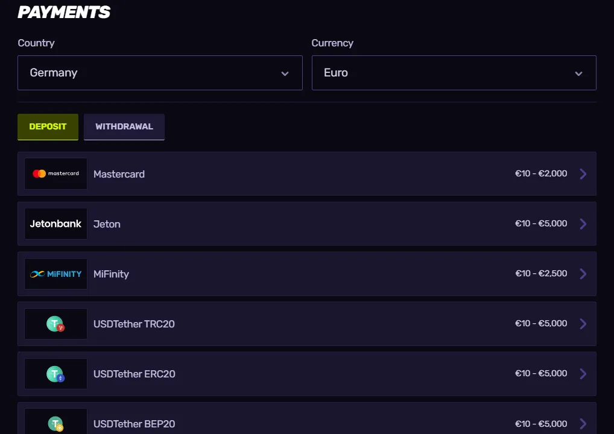Select the Jetonbank logo
The width and height of the screenshot is (614, 434).
pyautogui.click(x=55, y=223)
